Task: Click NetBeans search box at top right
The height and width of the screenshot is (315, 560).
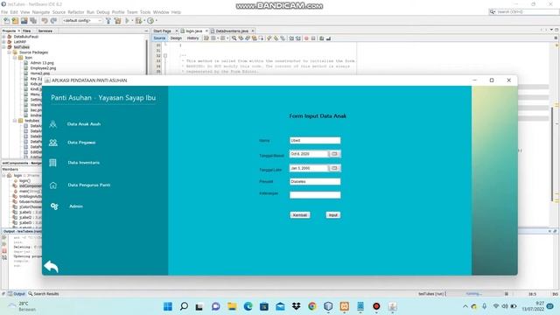Action: 523,11
